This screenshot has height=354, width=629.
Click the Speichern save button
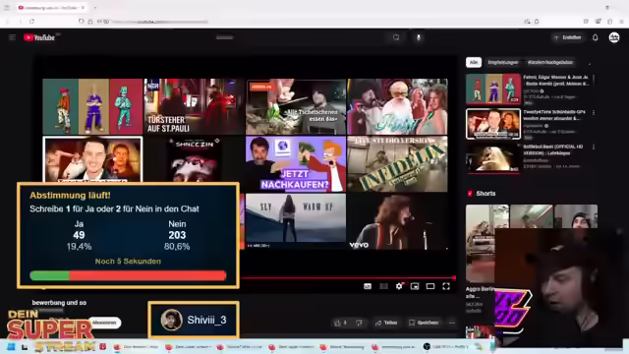tap(424, 323)
